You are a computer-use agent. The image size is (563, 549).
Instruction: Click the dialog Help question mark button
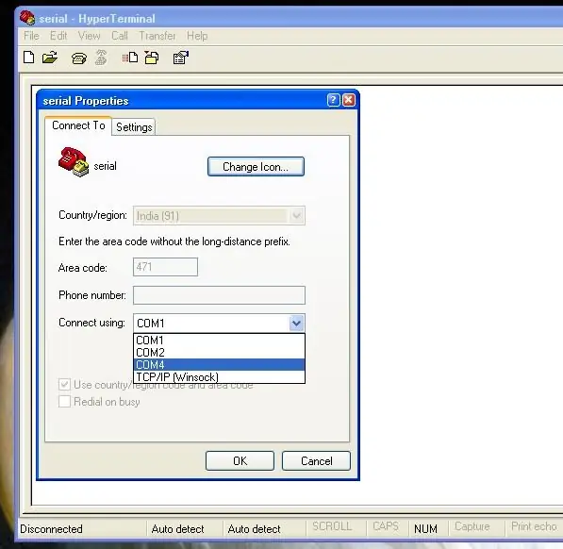[333, 100]
